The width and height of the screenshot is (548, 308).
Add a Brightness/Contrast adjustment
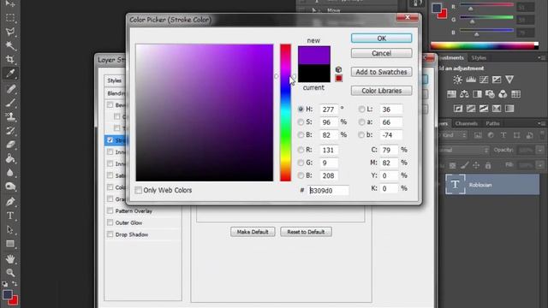(x=457, y=80)
